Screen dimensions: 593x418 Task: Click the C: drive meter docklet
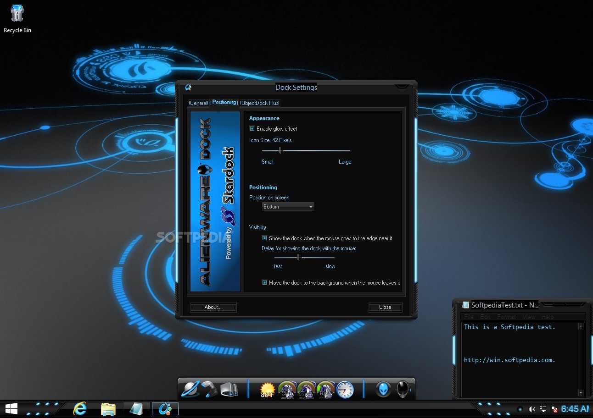[306, 390]
